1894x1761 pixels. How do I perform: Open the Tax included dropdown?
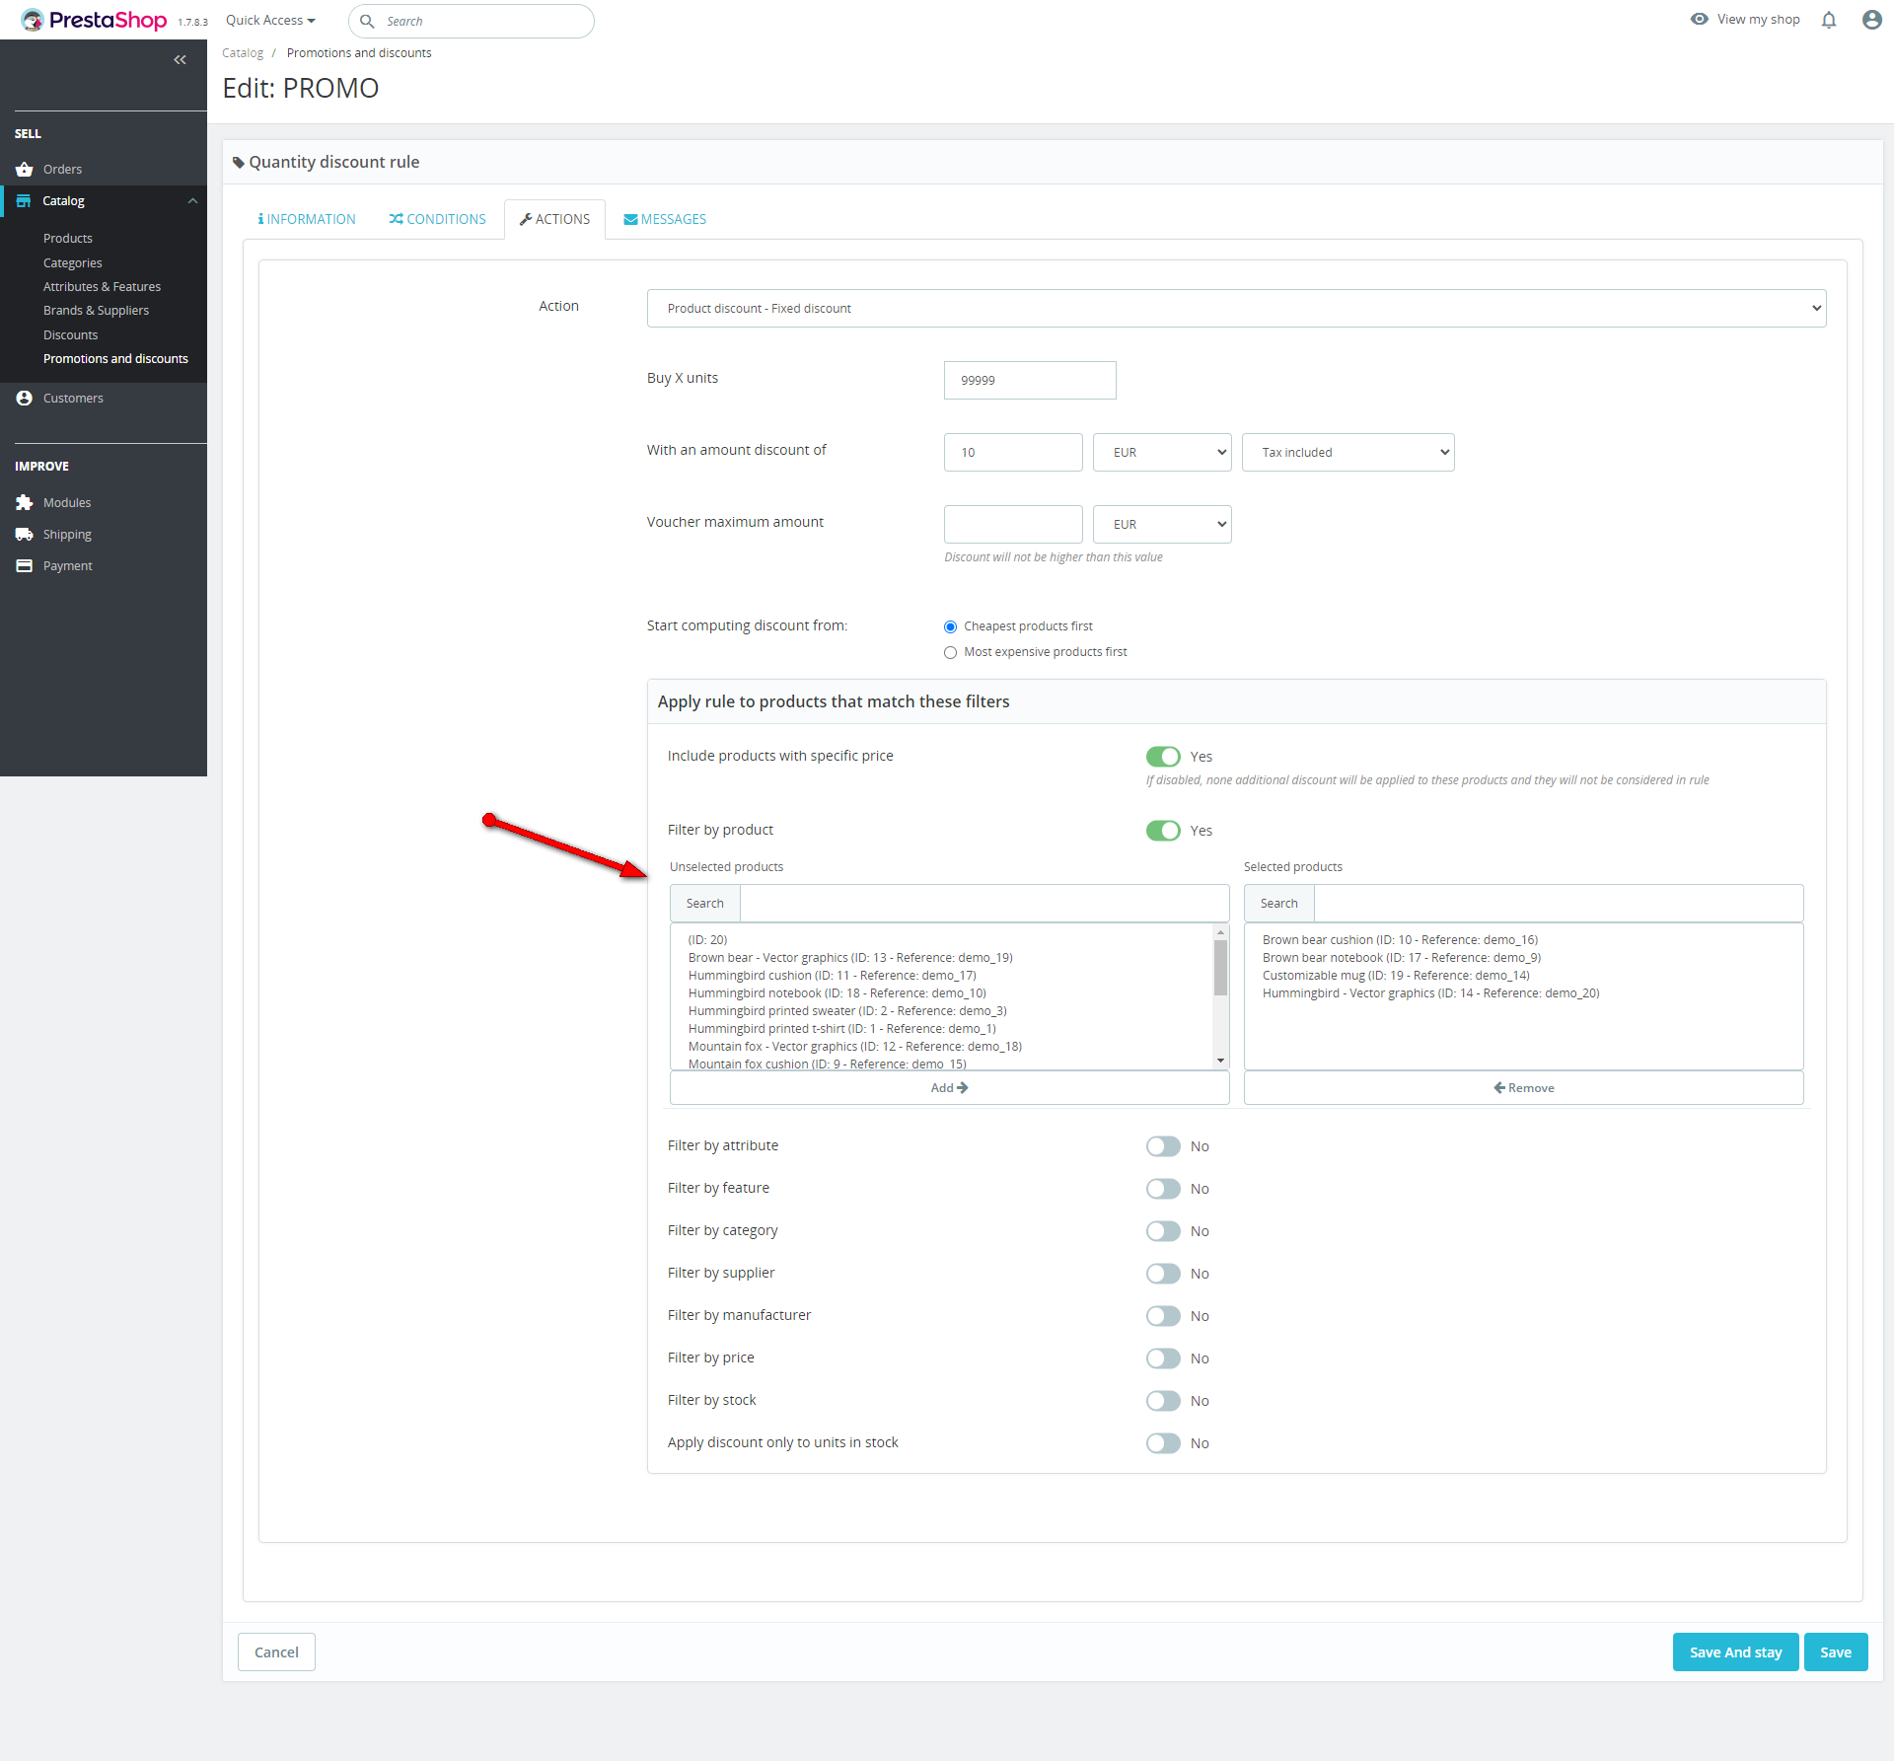[1347, 453]
